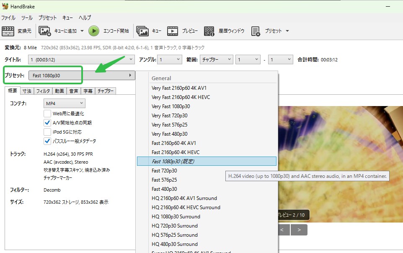Viewport: 403px width, 253px height.
Task: Open the プレビュー preview film icon
Action: (x=173, y=31)
